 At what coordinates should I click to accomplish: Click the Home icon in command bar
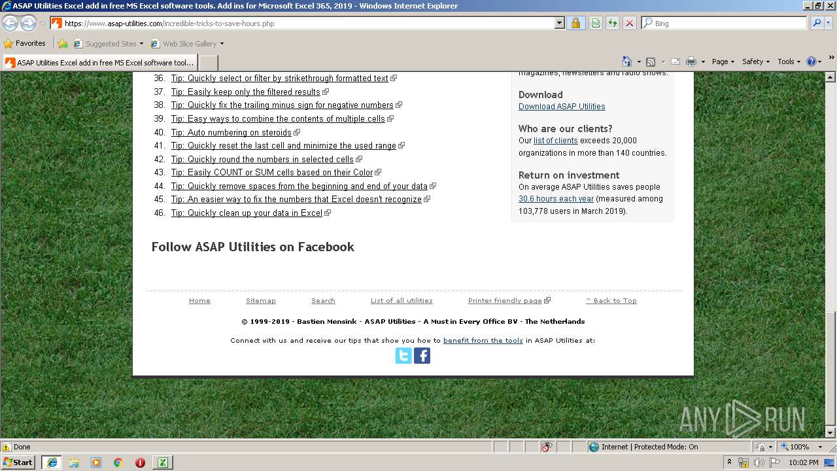tap(627, 61)
